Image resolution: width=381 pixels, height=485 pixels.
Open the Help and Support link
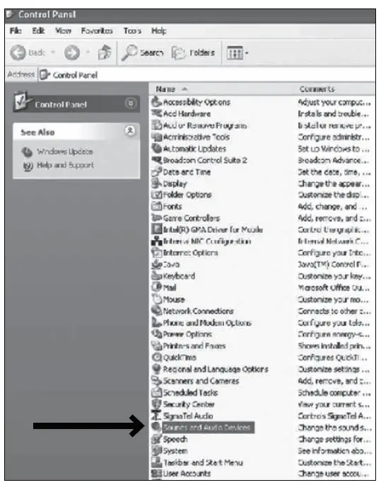(x=65, y=165)
